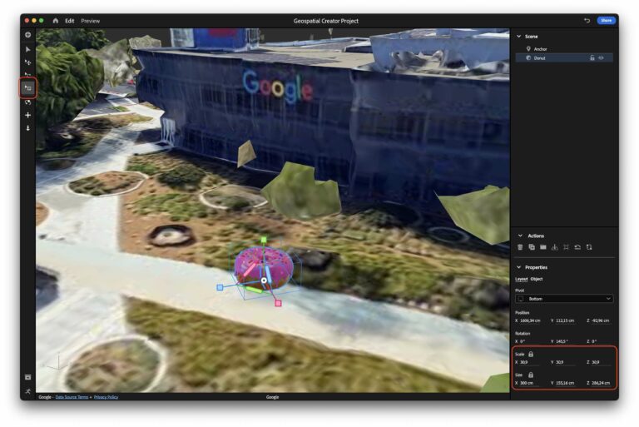
Task: Click the downward arrow tool in left toolbar
Action: click(27, 128)
